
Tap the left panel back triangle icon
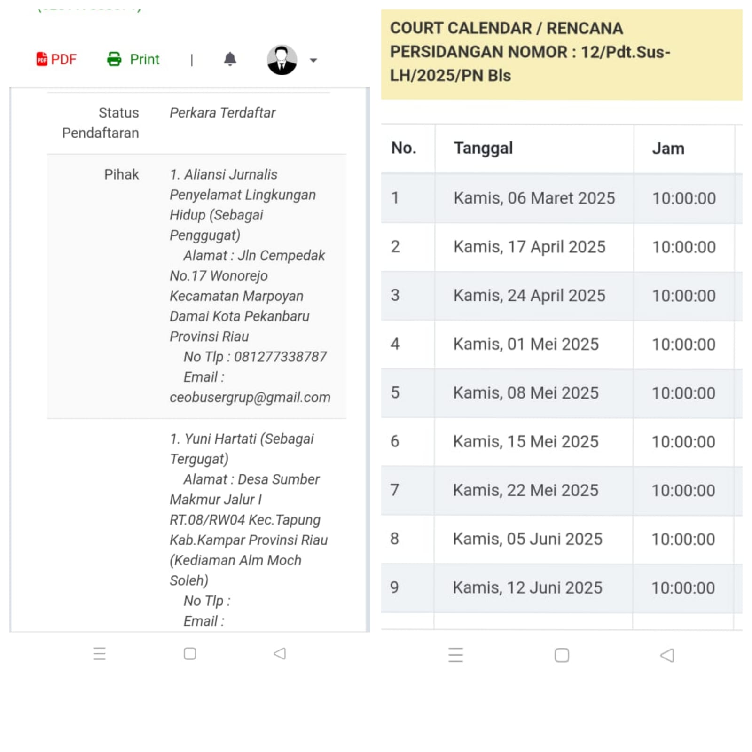[280, 654]
